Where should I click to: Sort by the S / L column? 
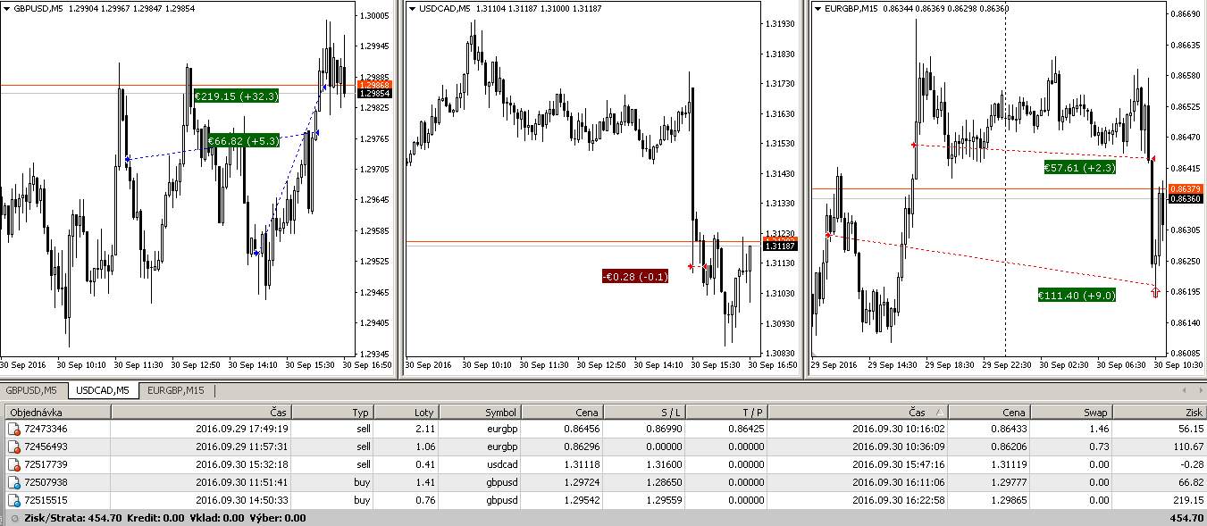[644, 412]
